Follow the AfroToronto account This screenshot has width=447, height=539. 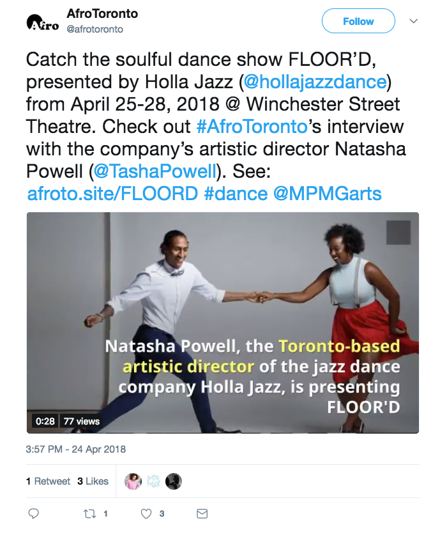(358, 21)
